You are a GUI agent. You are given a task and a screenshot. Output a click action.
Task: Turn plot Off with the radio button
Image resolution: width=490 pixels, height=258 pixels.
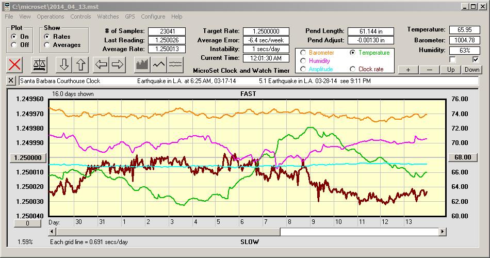tap(14, 45)
